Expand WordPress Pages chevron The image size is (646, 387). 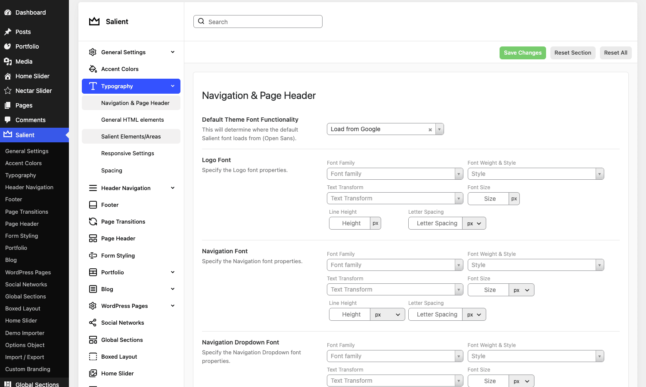(173, 306)
